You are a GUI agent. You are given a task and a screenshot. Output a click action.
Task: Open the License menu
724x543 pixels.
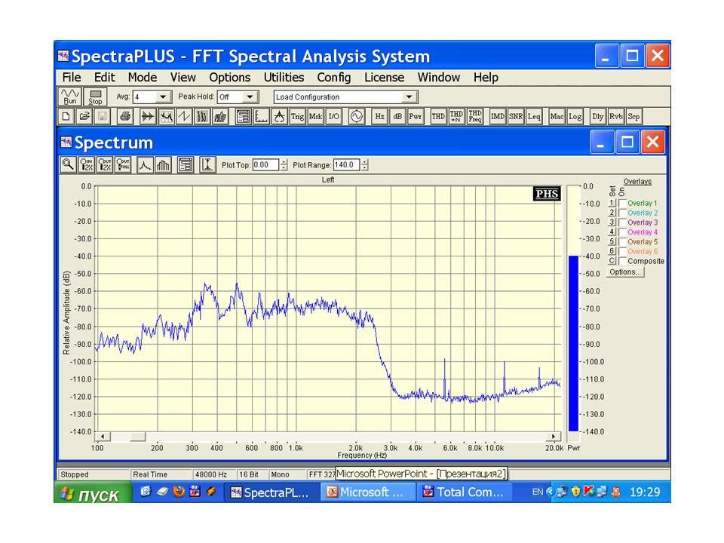tap(384, 77)
